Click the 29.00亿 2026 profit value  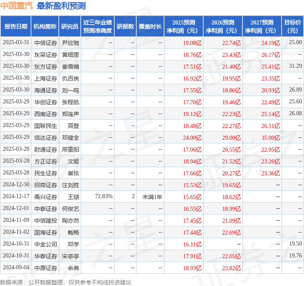click(x=231, y=138)
